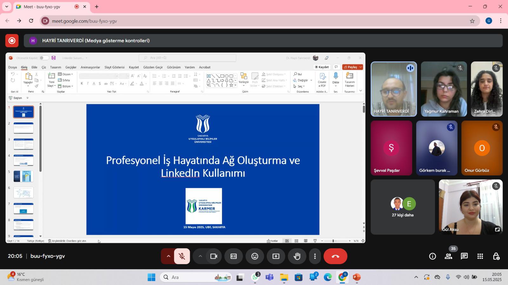This screenshot has height=285, width=508.
Task: Open meeting details info icon
Action: [x=432, y=256]
